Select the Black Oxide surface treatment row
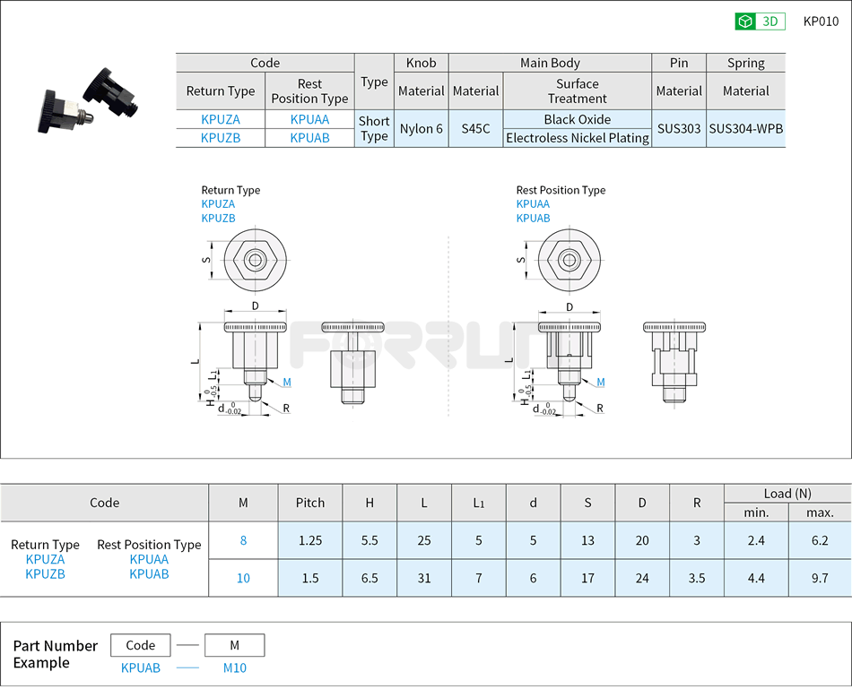The image size is (852, 689). point(577,119)
